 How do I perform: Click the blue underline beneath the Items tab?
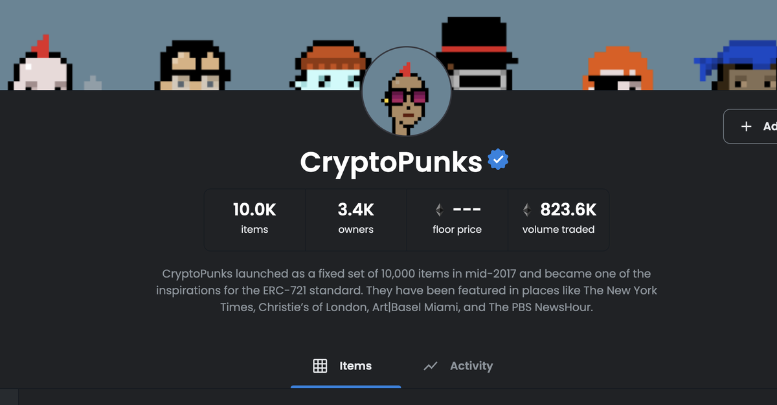346,386
